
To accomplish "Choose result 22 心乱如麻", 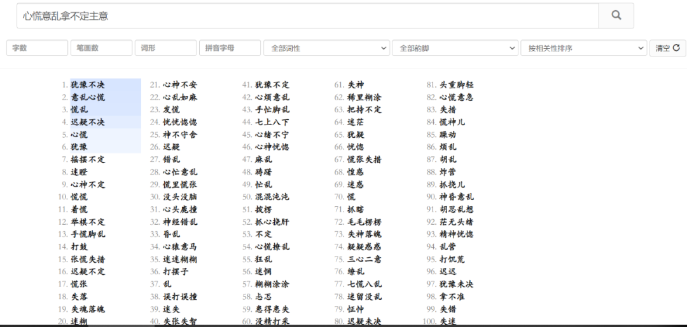I will coord(180,97).
